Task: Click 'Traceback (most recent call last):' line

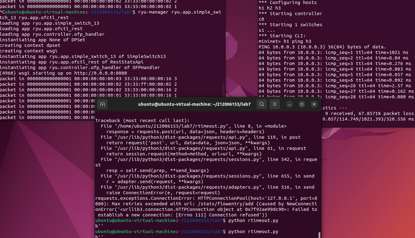Action: click(x=142, y=121)
